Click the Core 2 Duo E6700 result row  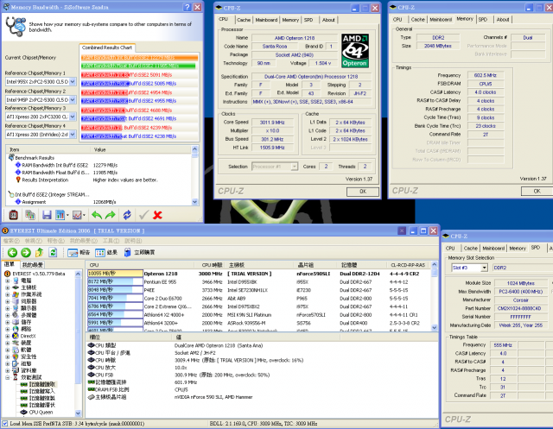pyautogui.click(x=258, y=299)
